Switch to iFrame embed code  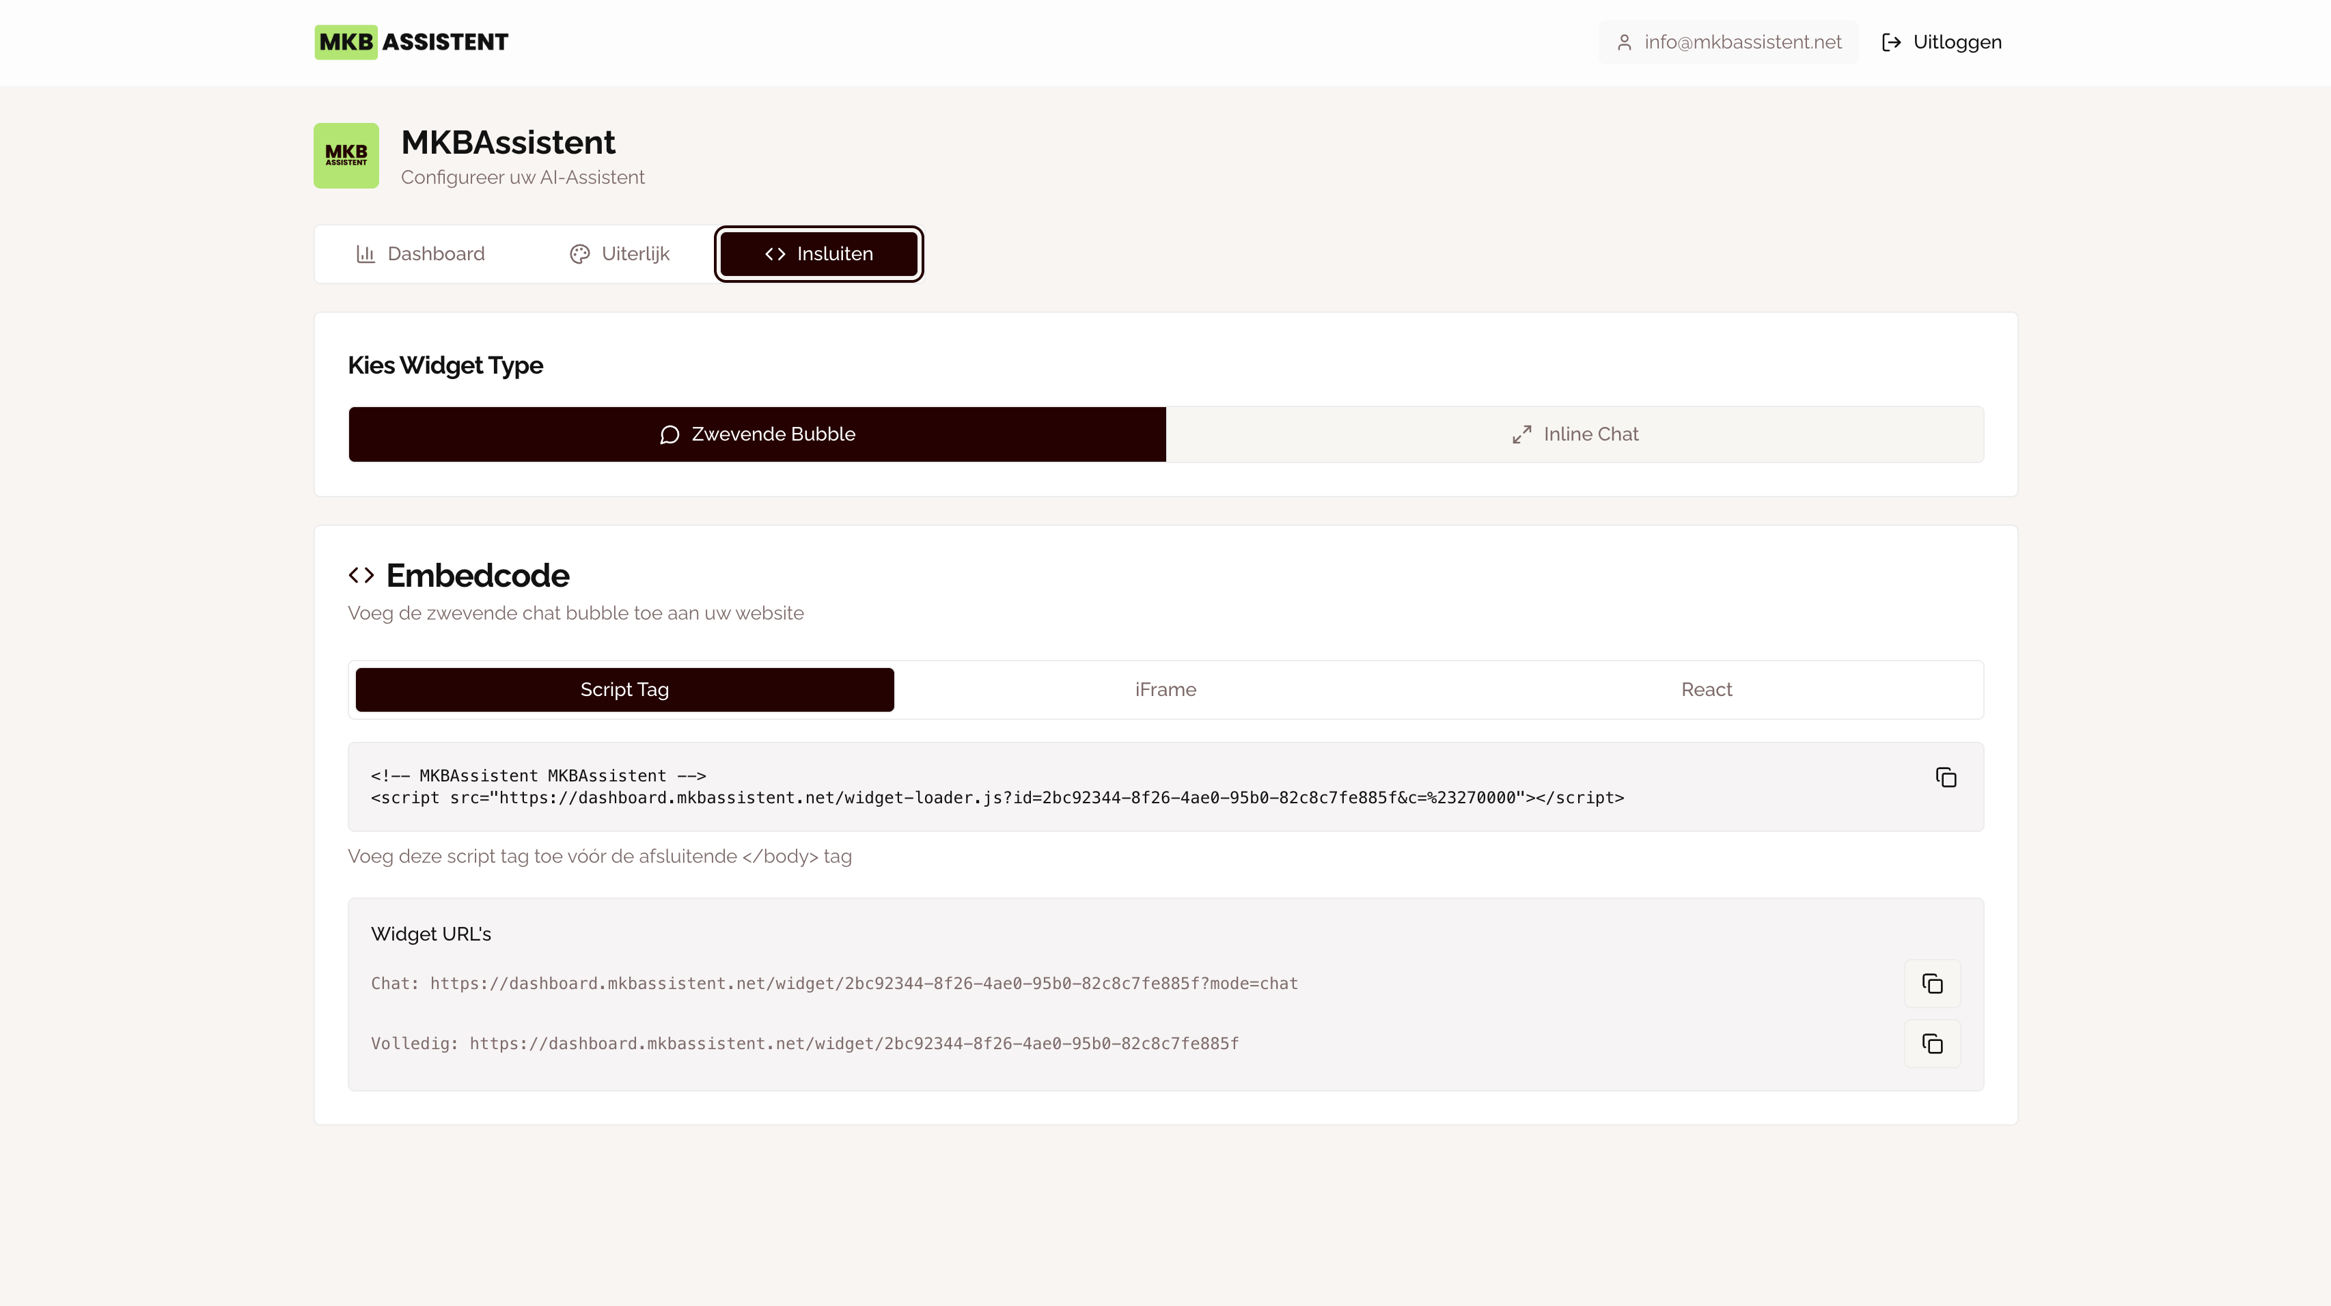[1165, 689]
